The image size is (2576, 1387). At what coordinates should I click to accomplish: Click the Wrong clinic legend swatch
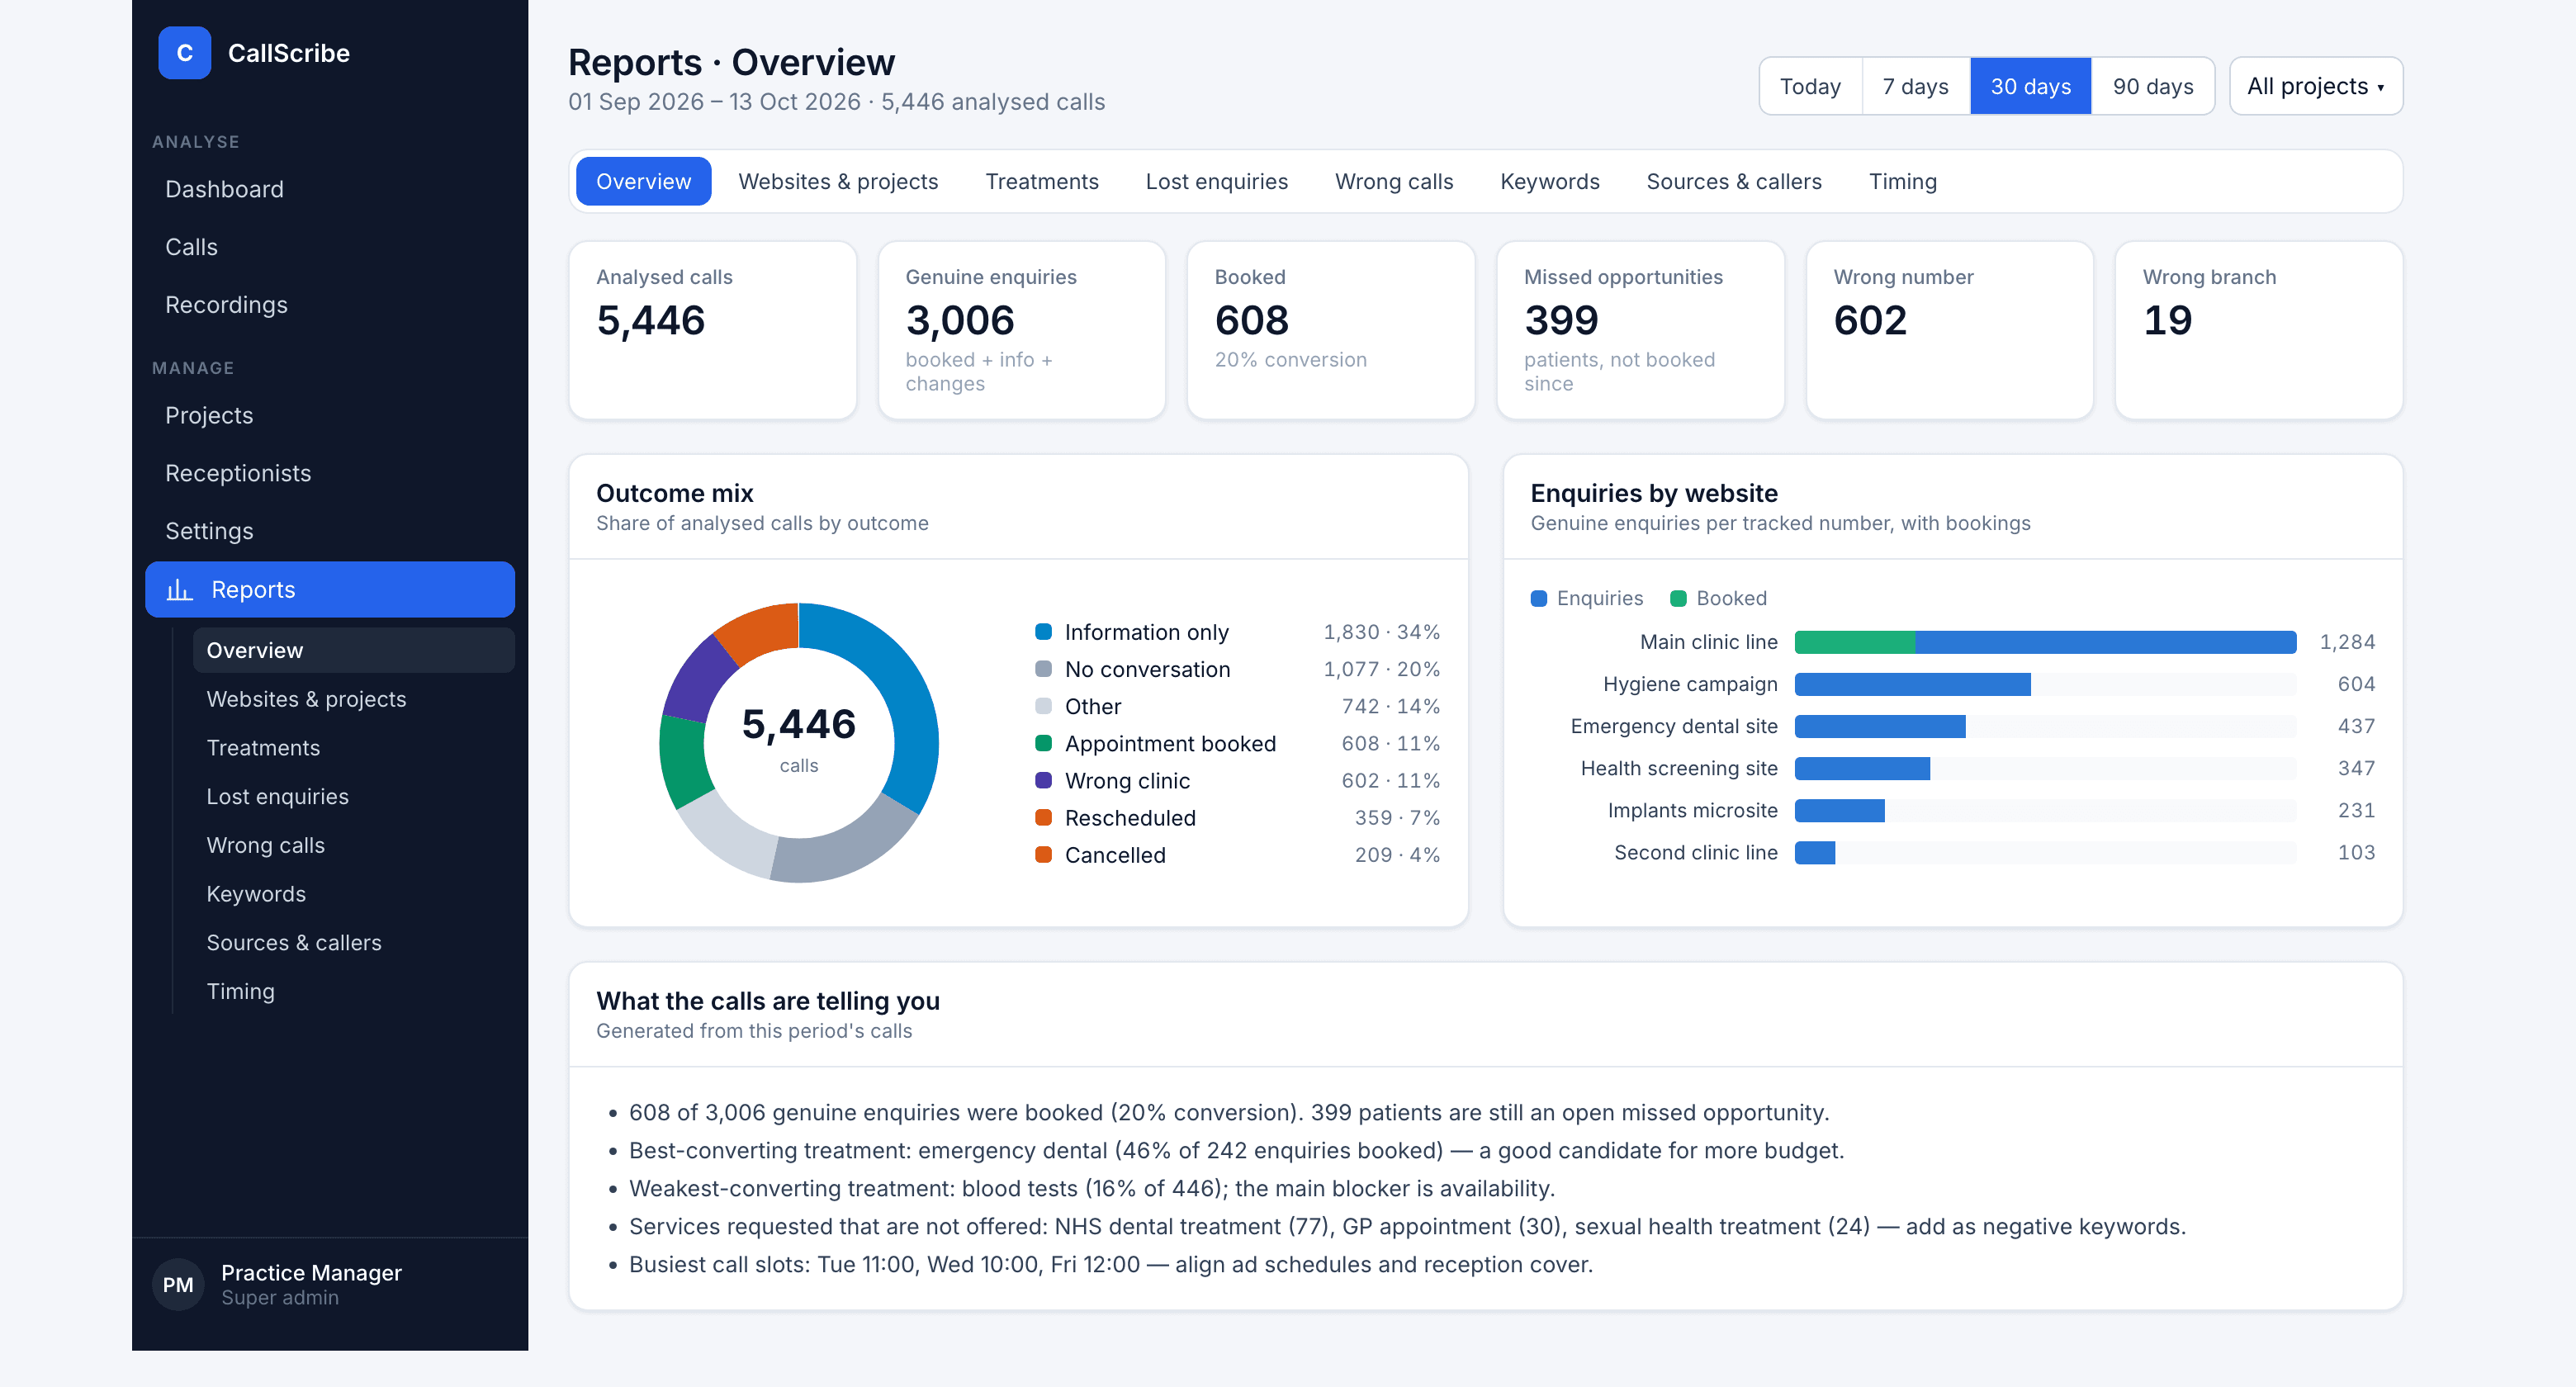(1043, 780)
